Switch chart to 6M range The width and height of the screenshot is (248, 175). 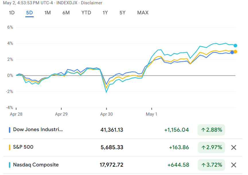(66, 13)
